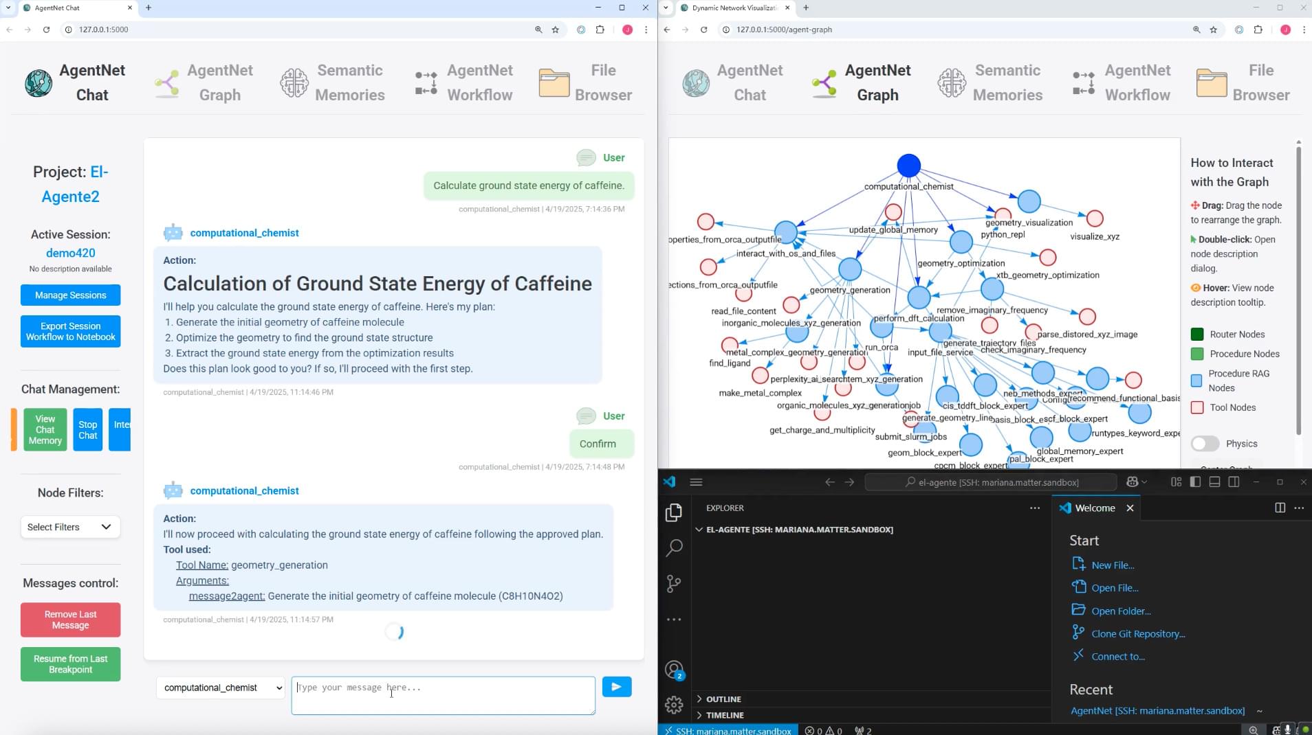
Task: Click the Clone Git Repository link
Action: point(1138,633)
